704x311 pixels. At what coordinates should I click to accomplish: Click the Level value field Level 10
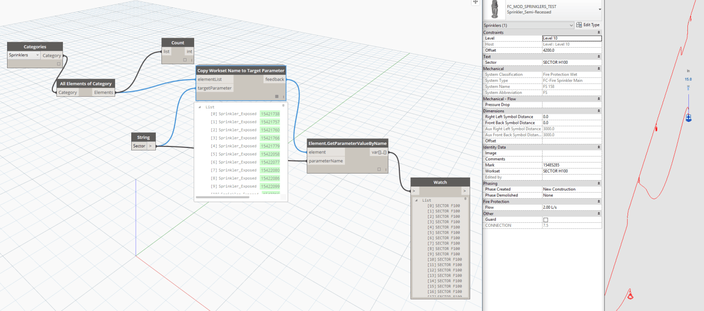[572, 38]
